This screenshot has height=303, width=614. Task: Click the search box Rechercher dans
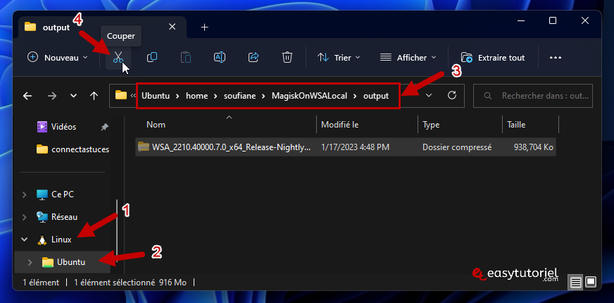(532, 96)
